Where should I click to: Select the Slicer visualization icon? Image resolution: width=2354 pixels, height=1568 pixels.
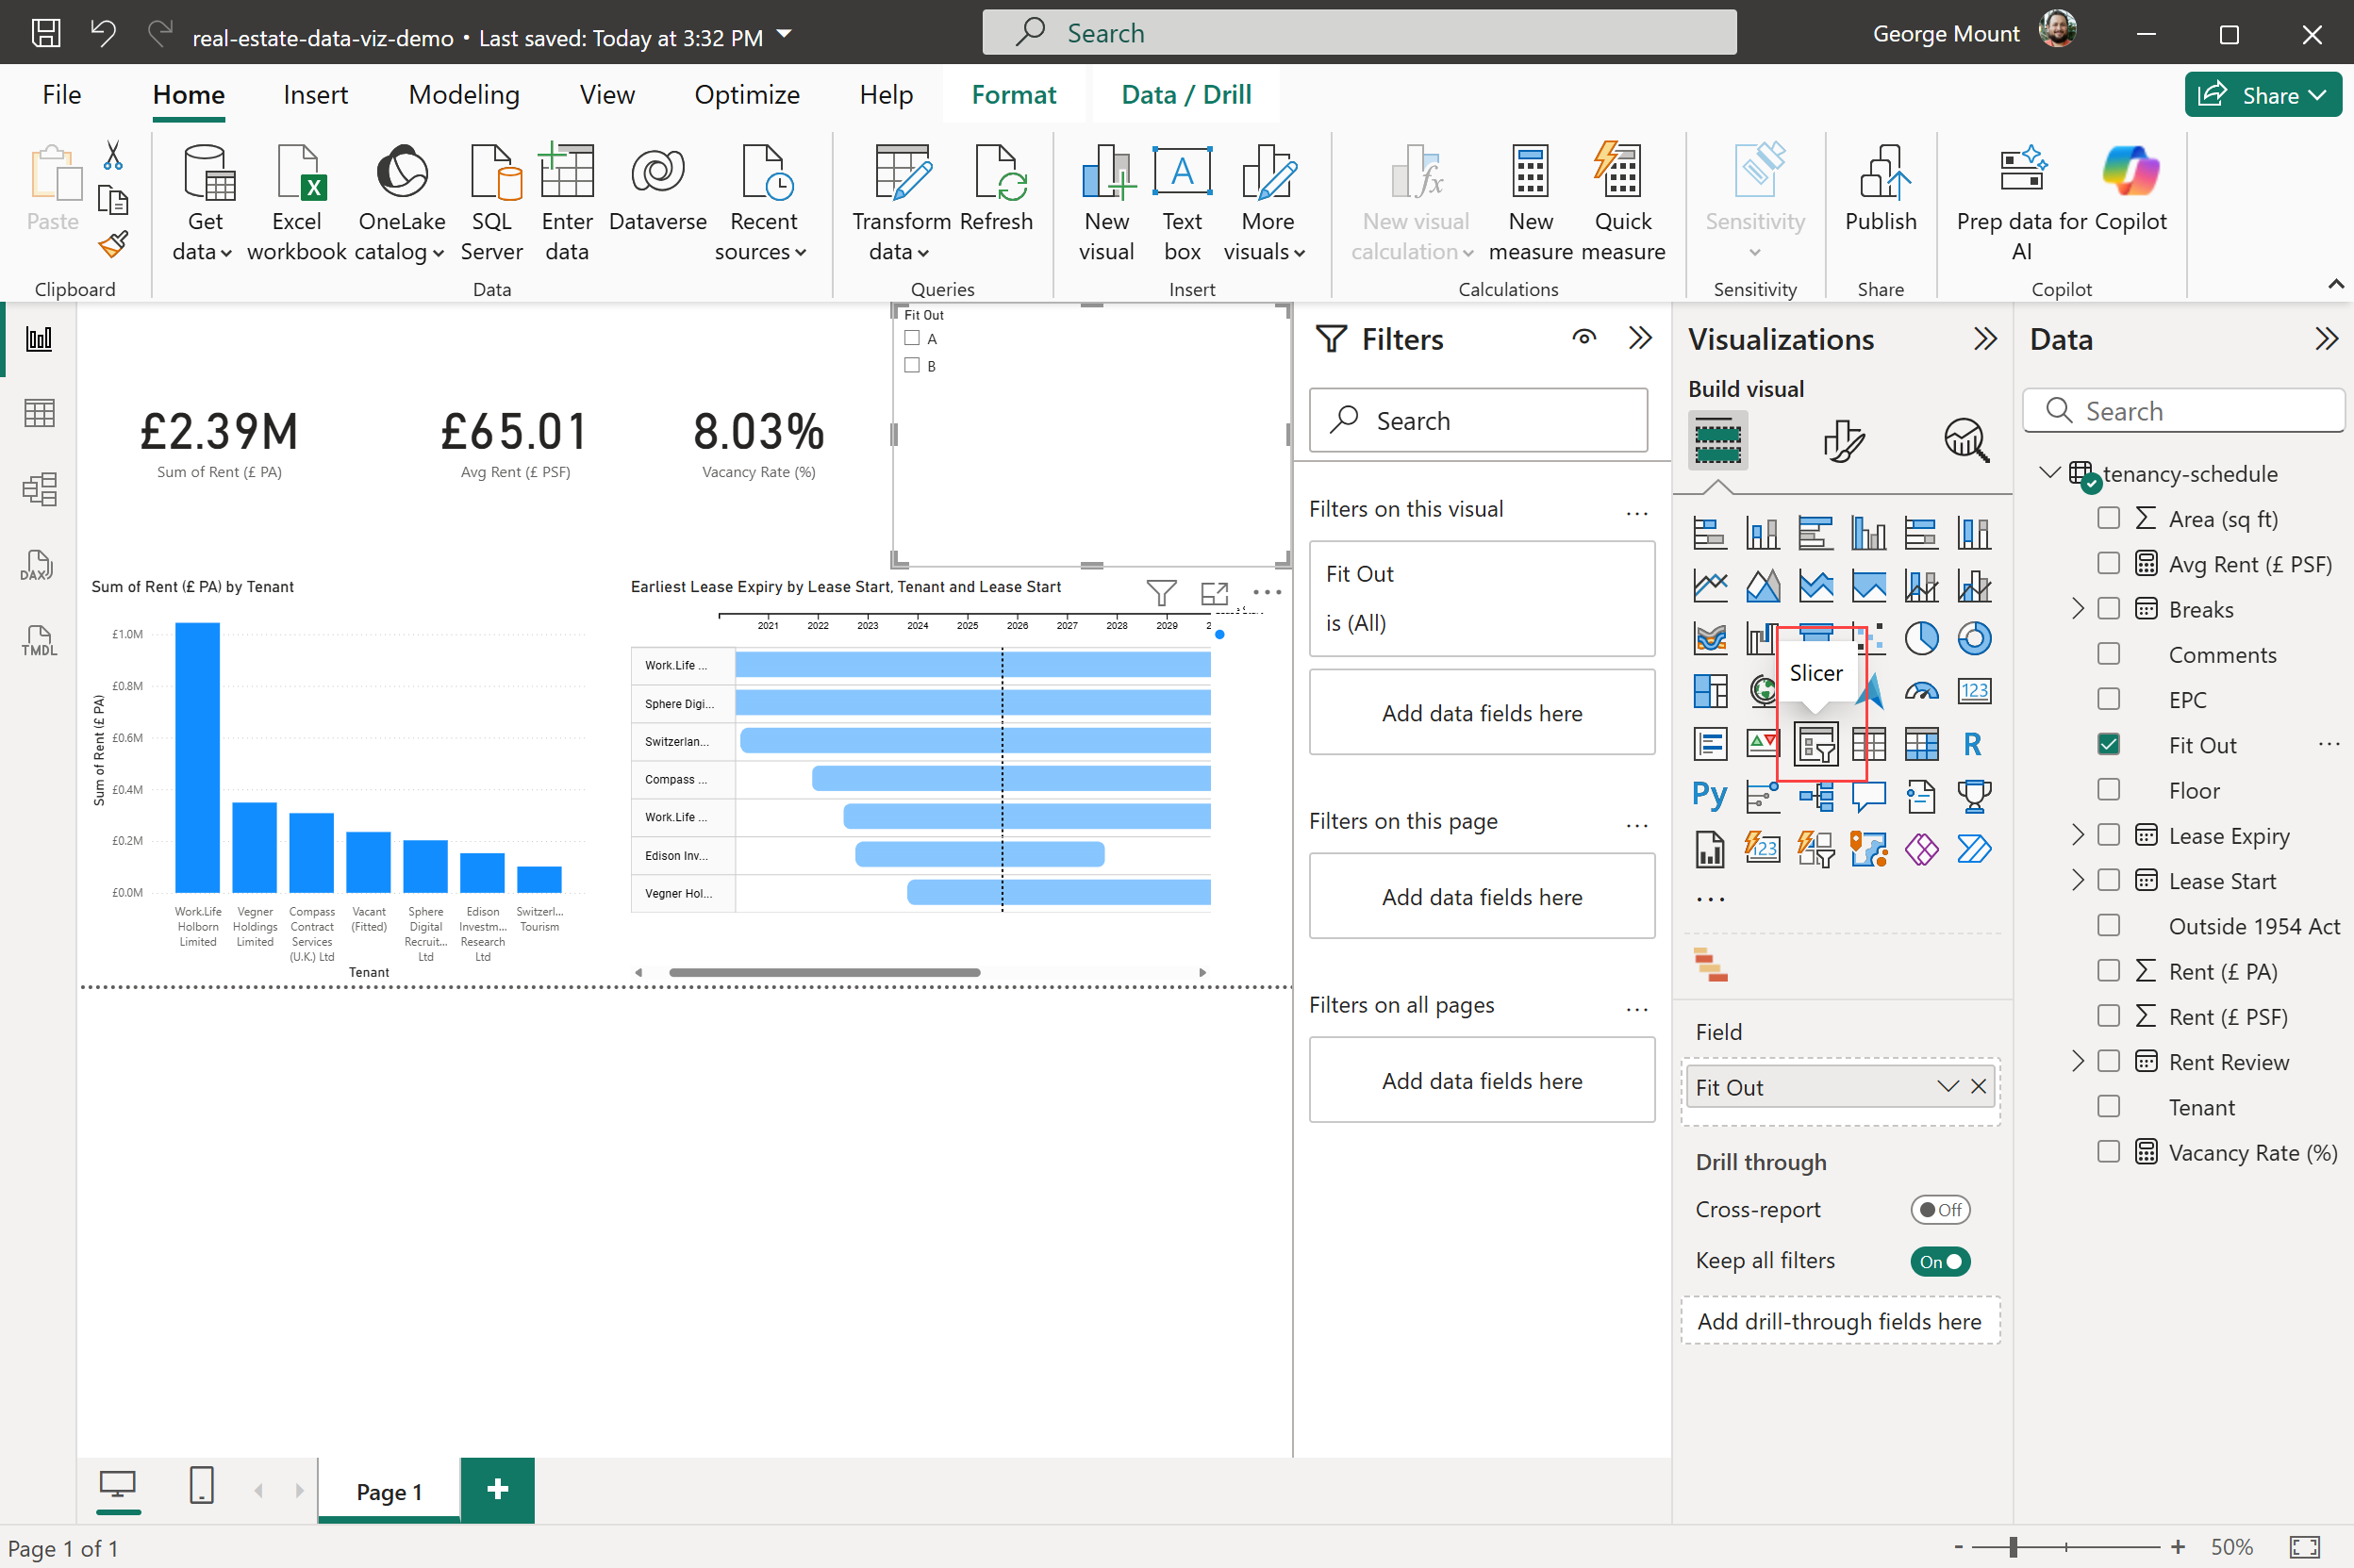[1815, 744]
